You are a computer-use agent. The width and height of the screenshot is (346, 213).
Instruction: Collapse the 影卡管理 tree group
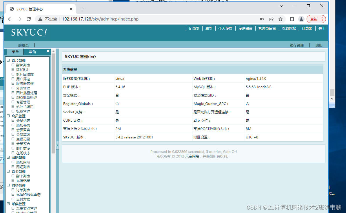tap(8, 171)
